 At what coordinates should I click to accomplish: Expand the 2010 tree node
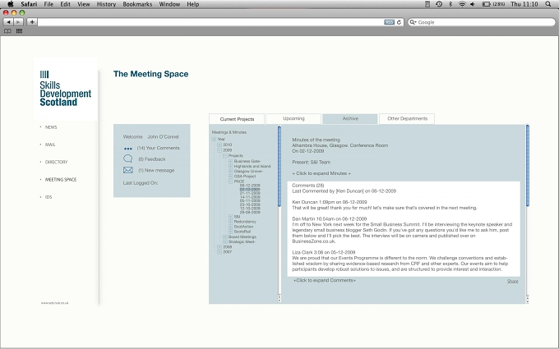click(219, 145)
